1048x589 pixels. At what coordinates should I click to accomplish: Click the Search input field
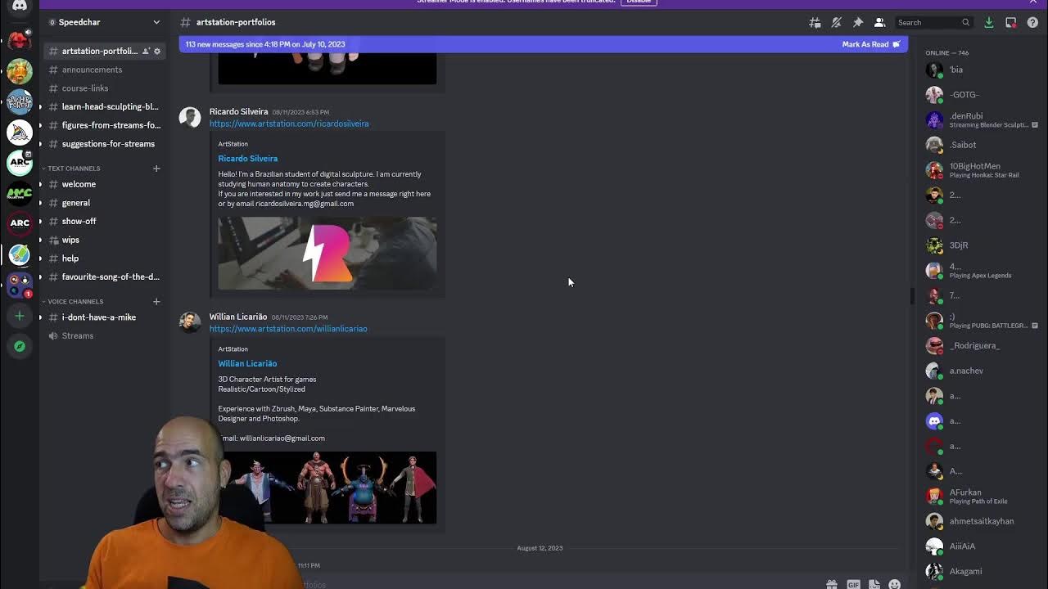point(933,23)
